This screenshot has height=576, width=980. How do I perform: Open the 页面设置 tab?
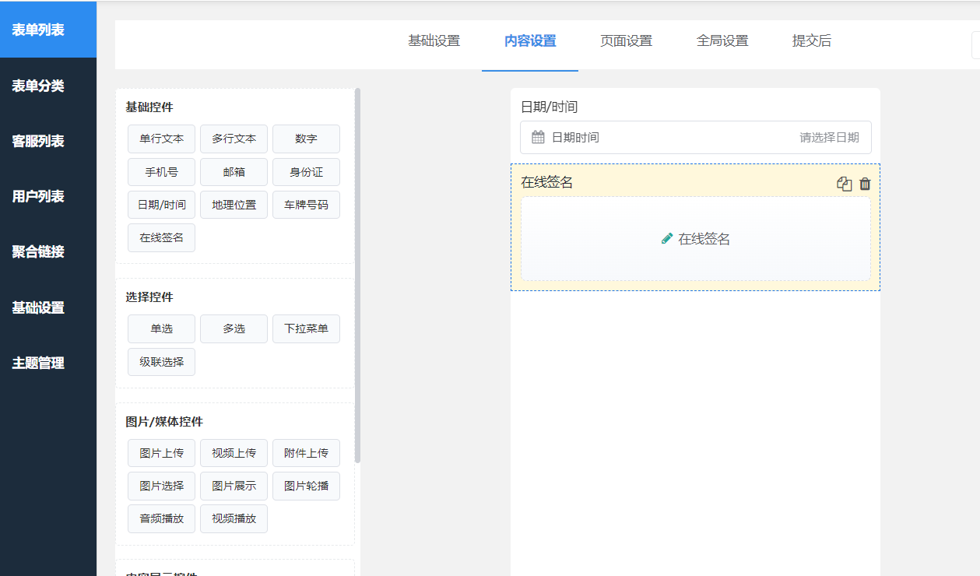pyautogui.click(x=626, y=41)
